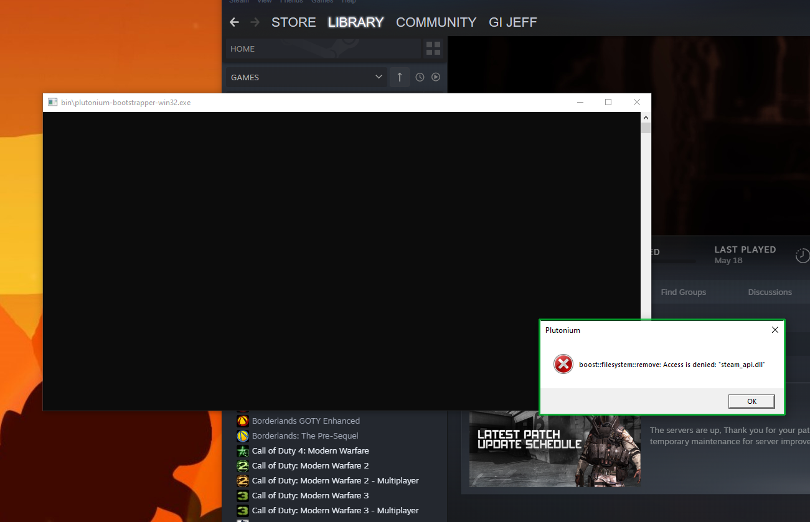810x522 pixels.
Task: Maximize the plutonium-bootstrapper console window
Action: click(608, 102)
